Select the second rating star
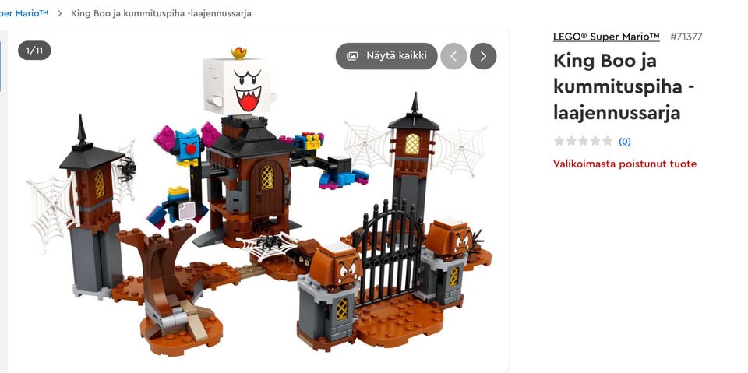748x373 pixels. [x=571, y=141]
